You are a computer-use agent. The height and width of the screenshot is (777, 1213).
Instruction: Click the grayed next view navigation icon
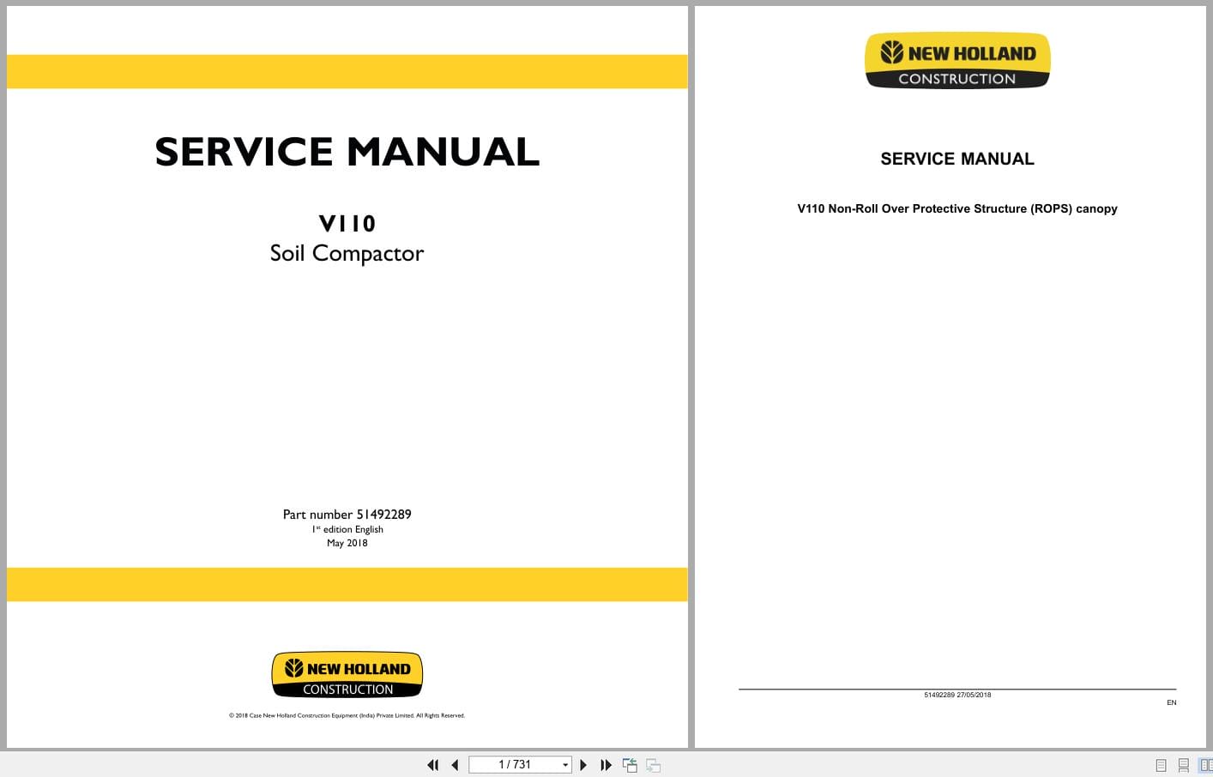pyautogui.click(x=653, y=765)
